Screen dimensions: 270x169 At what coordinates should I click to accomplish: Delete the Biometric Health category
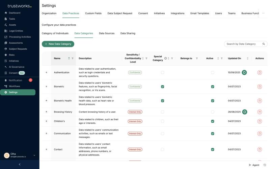(x=260, y=101)
